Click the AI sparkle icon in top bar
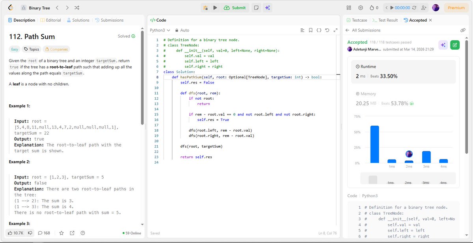The image size is (473, 243). [x=267, y=7]
